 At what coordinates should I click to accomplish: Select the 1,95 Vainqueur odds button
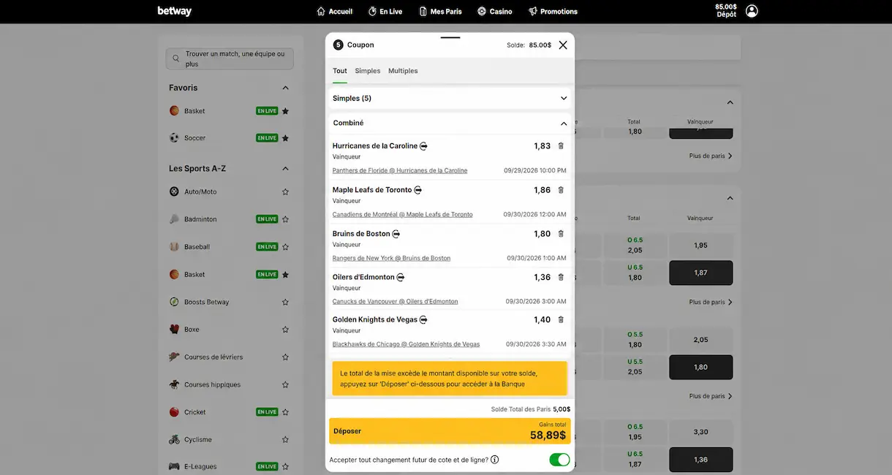point(700,246)
